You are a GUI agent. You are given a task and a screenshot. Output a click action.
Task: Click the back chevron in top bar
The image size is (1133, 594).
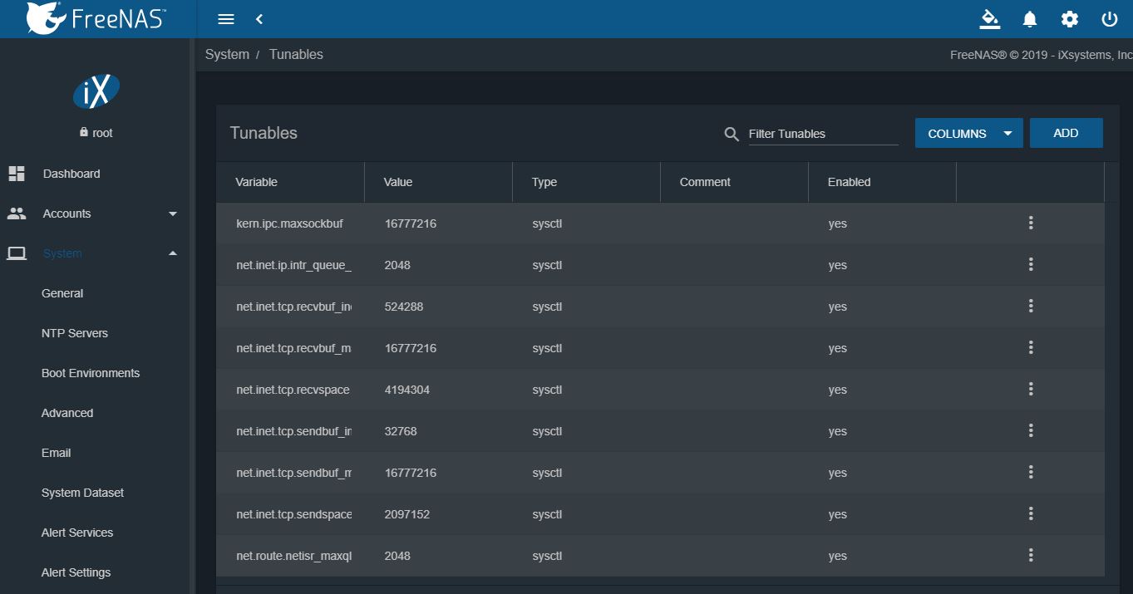click(259, 19)
